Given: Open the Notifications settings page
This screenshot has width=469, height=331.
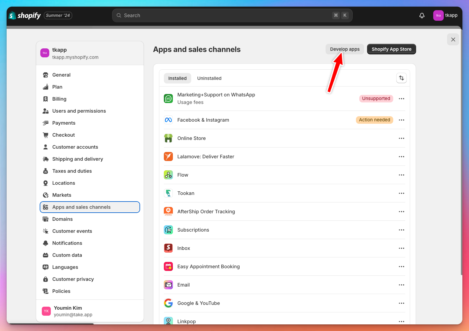Looking at the screenshot, I should point(90,243).
